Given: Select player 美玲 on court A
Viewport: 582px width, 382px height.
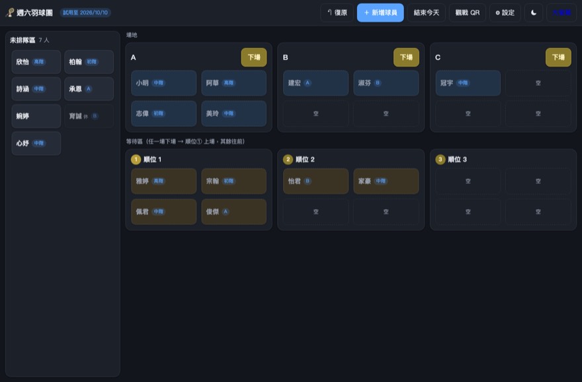Looking at the screenshot, I should pos(234,113).
